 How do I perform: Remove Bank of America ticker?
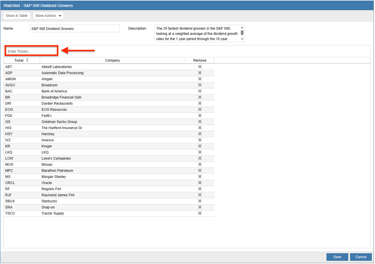pos(200,91)
